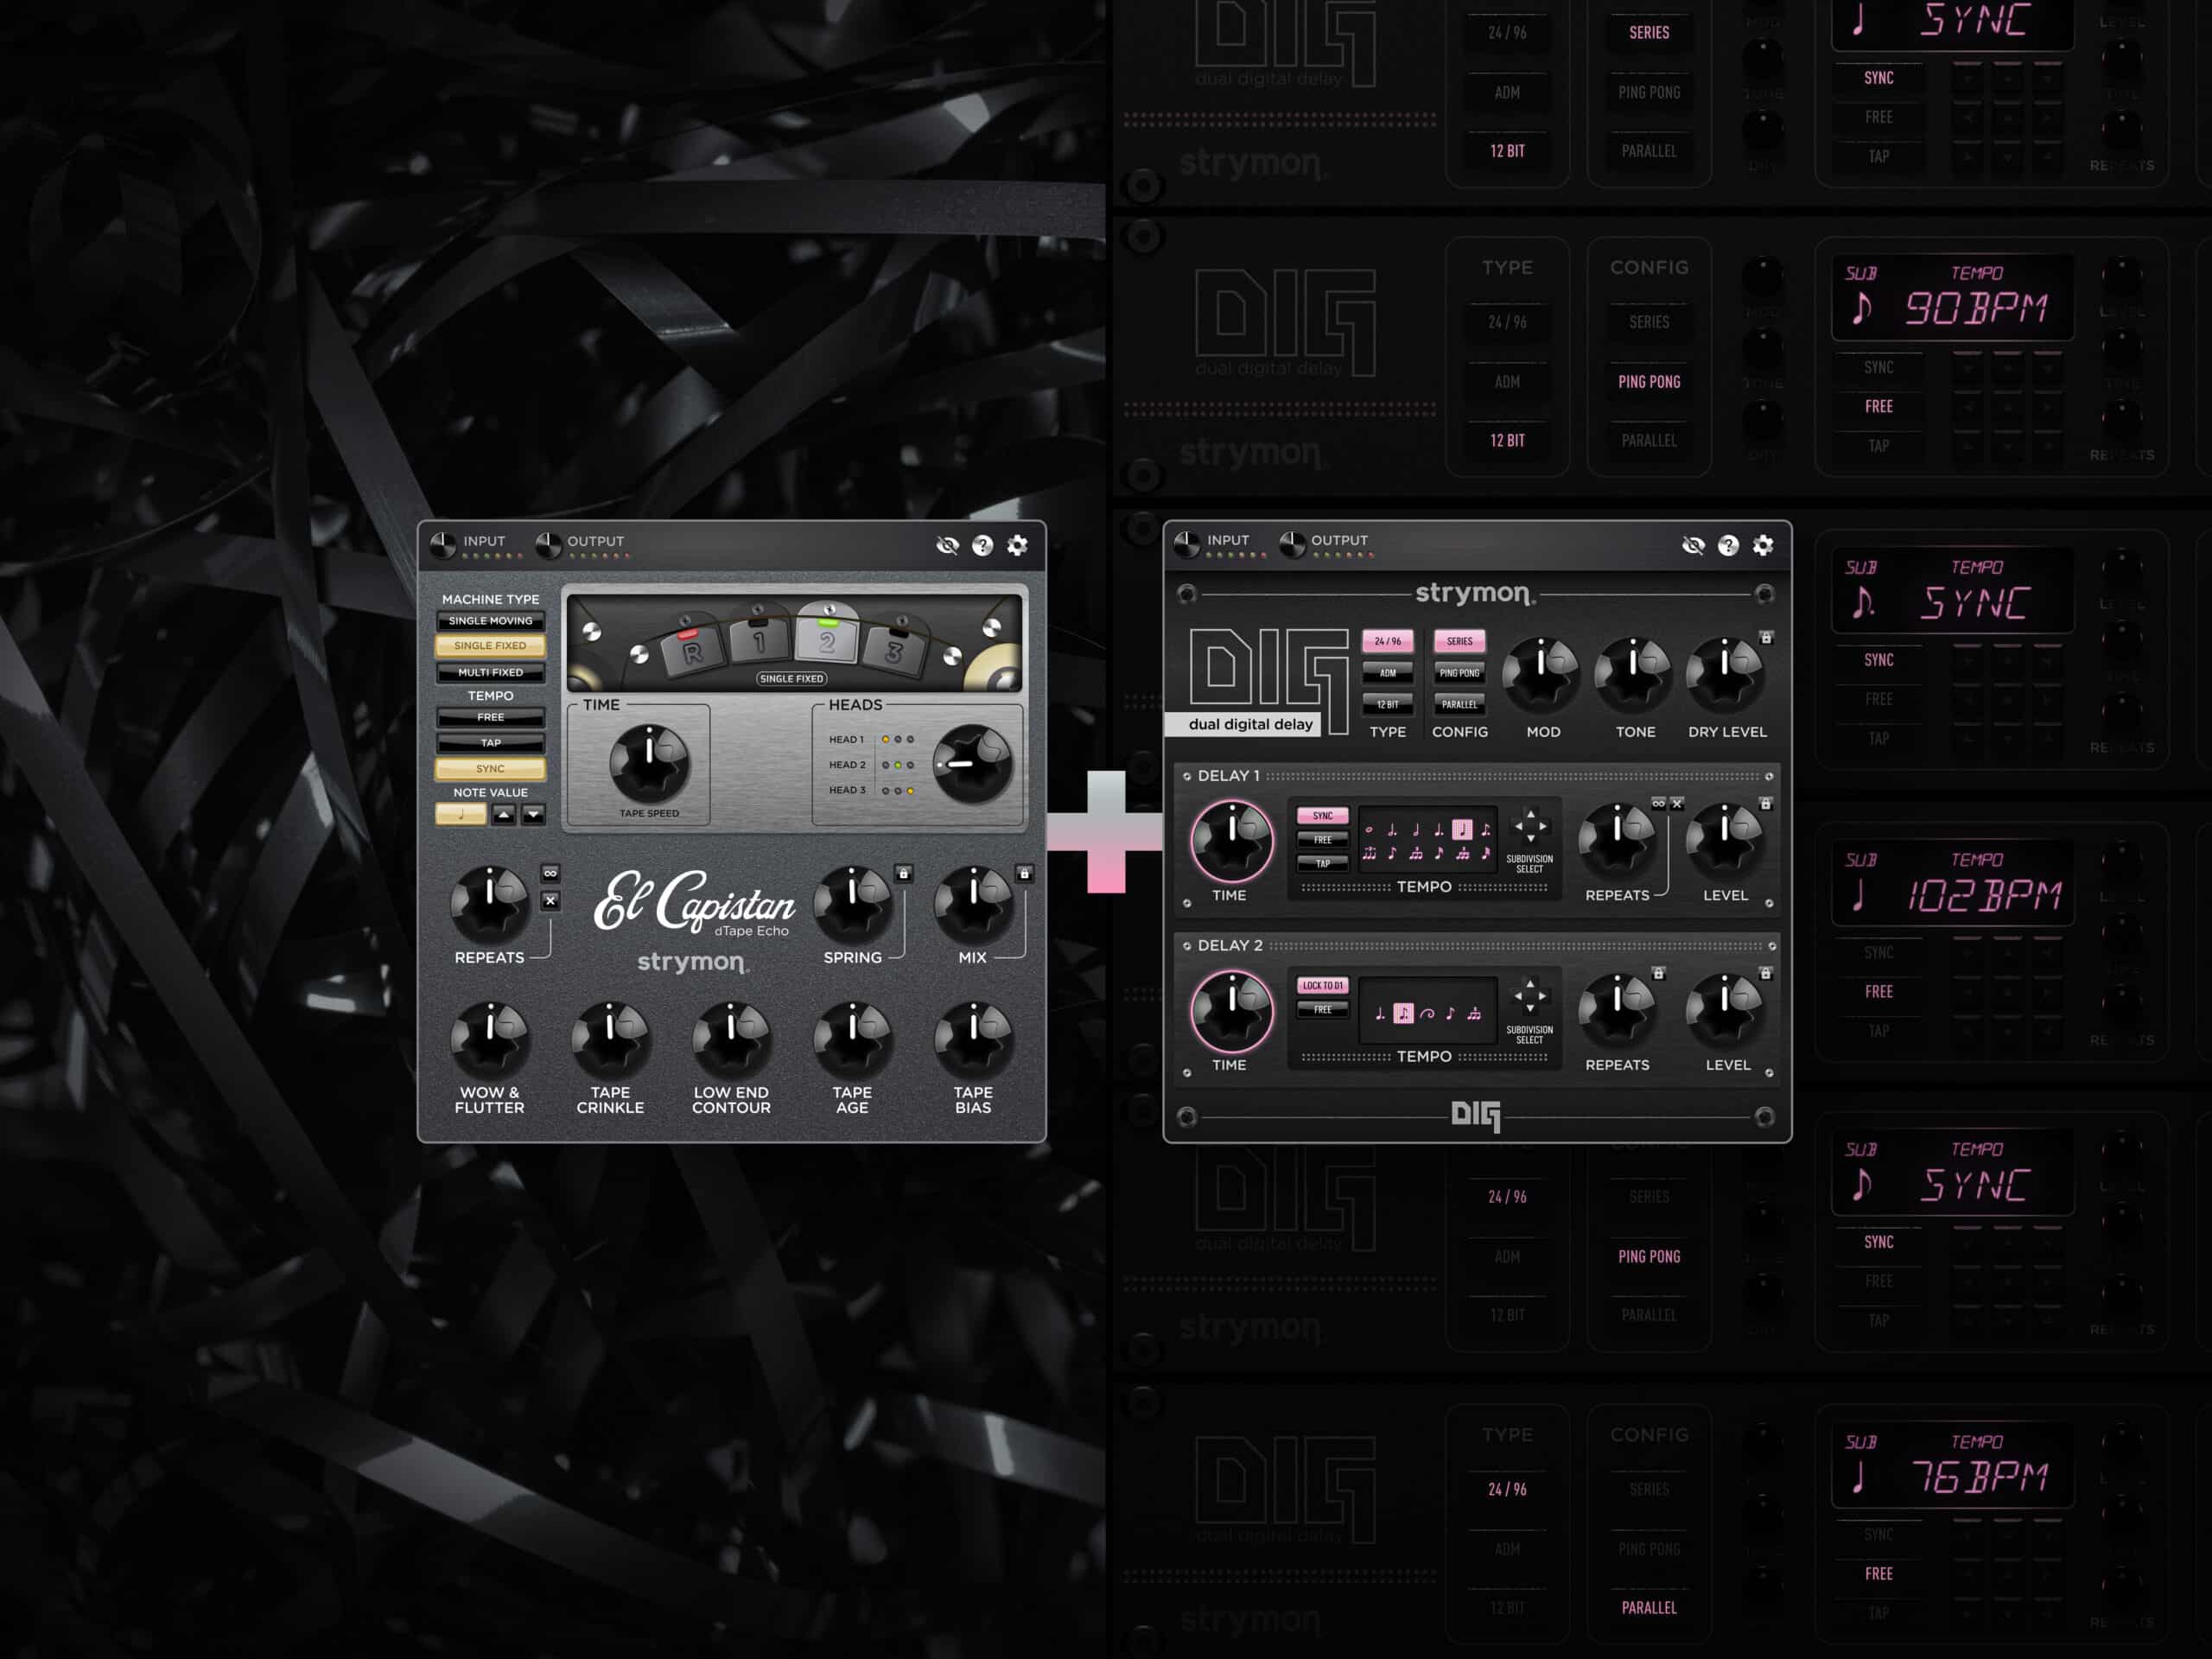
Task: Click the X button beside El Capistan Repeats
Action: (x=550, y=901)
